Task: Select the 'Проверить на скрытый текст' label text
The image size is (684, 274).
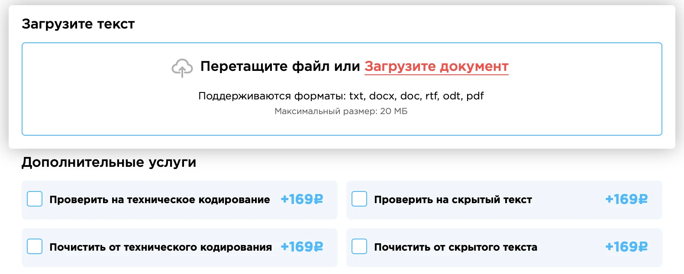Action: tap(453, 200)
